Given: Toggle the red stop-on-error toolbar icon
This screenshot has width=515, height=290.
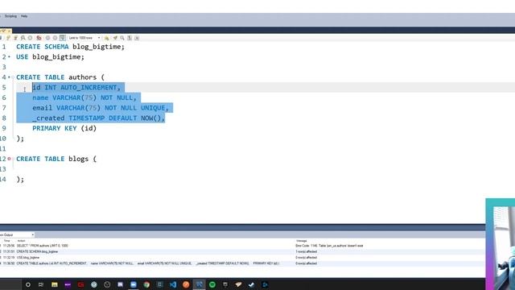Looking at the screenshot, I should point(39,38).
